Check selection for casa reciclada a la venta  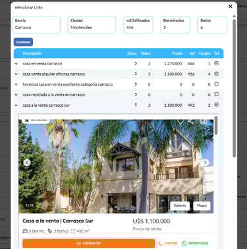pyautogui.click(x=217, y=94)
